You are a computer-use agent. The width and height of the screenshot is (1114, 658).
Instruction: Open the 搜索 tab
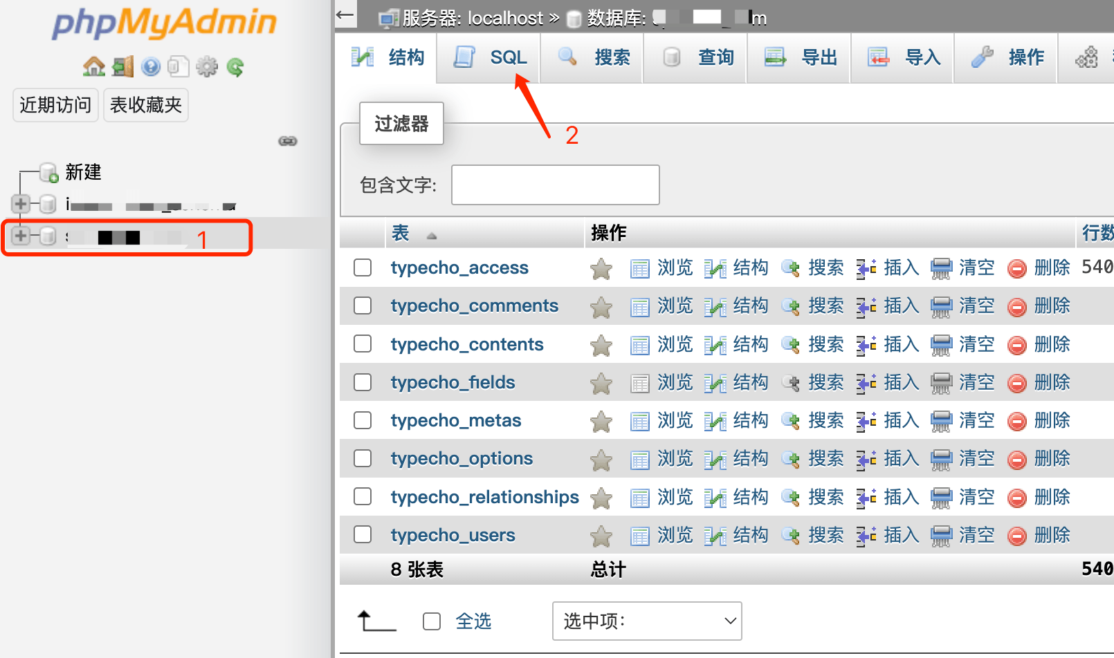point(593,57)
